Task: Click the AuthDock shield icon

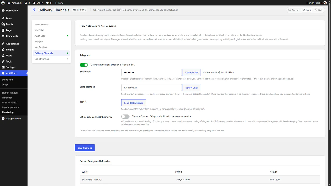Action: (x=3, y=73)
